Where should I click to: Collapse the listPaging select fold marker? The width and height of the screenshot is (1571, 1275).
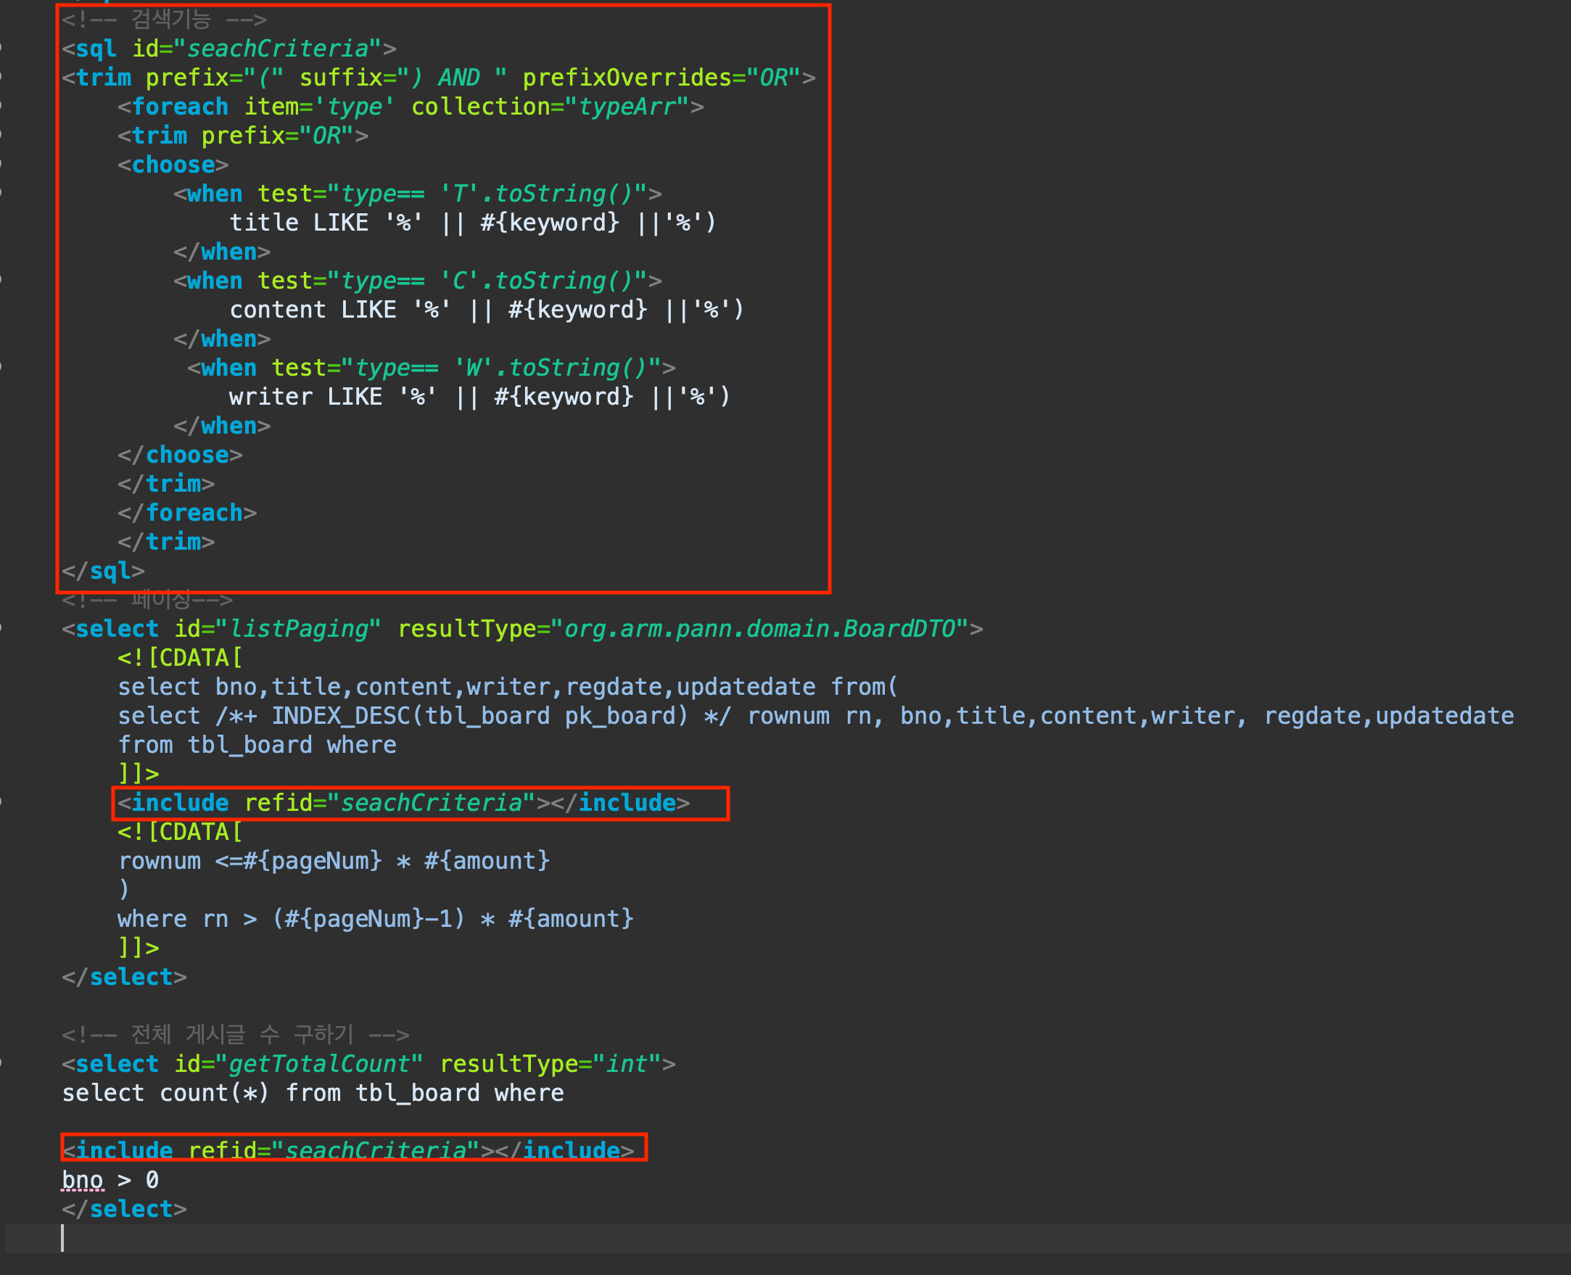pos(2,629)
